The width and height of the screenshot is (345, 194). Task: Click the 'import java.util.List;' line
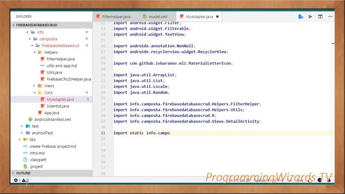click(x=139, y=81)
